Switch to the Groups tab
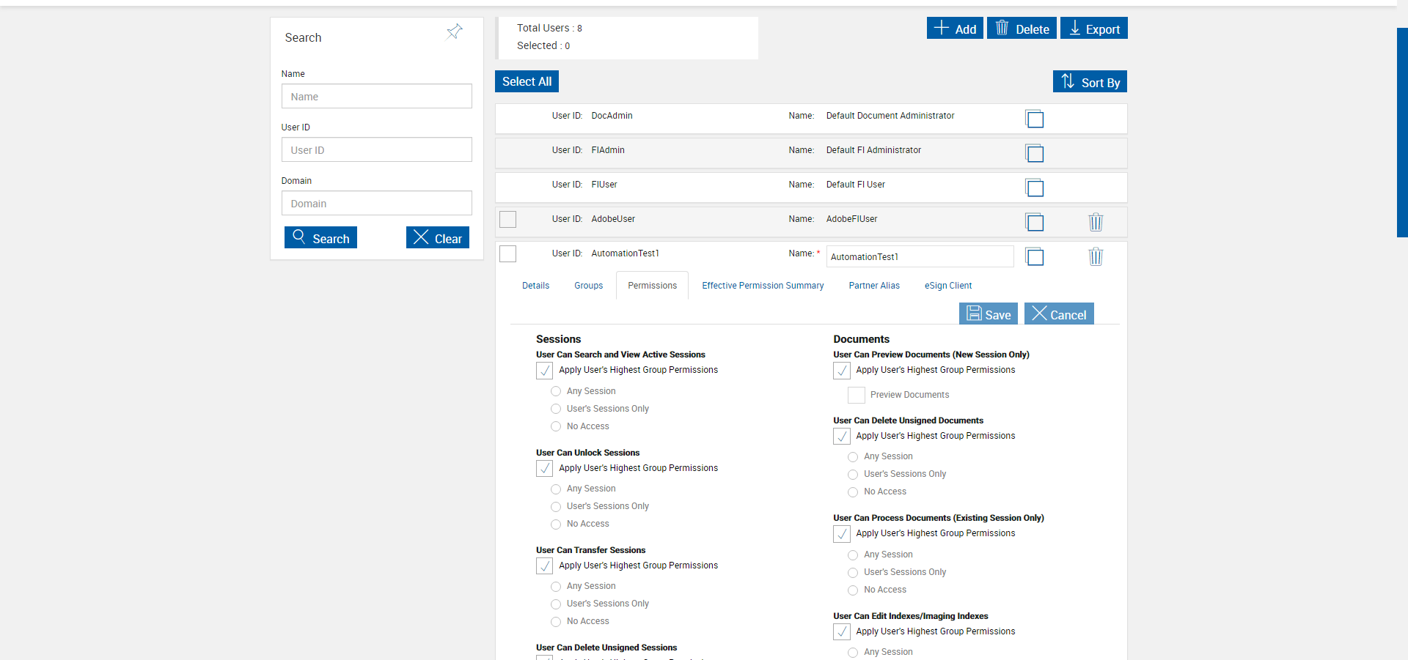 point(588,286)
